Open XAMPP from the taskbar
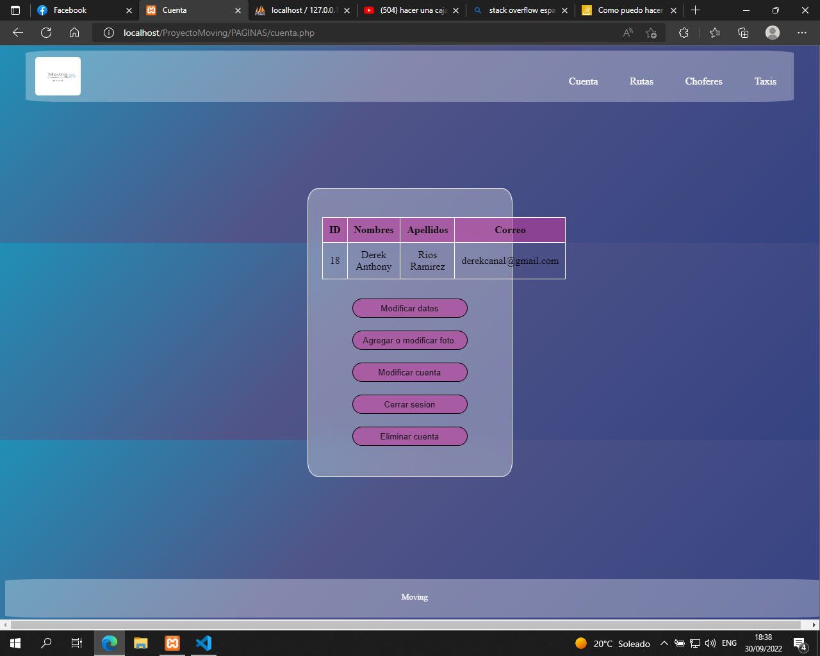Screen dimensions: 820x656 (x=172, y=643)
